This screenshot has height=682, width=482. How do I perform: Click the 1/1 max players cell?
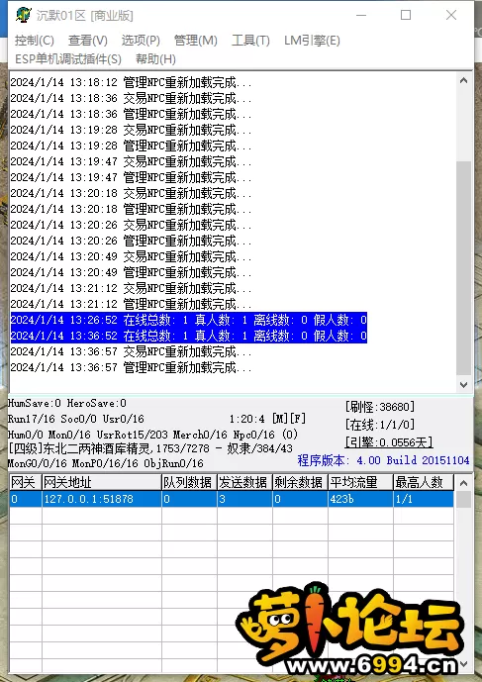coord(424,499)
